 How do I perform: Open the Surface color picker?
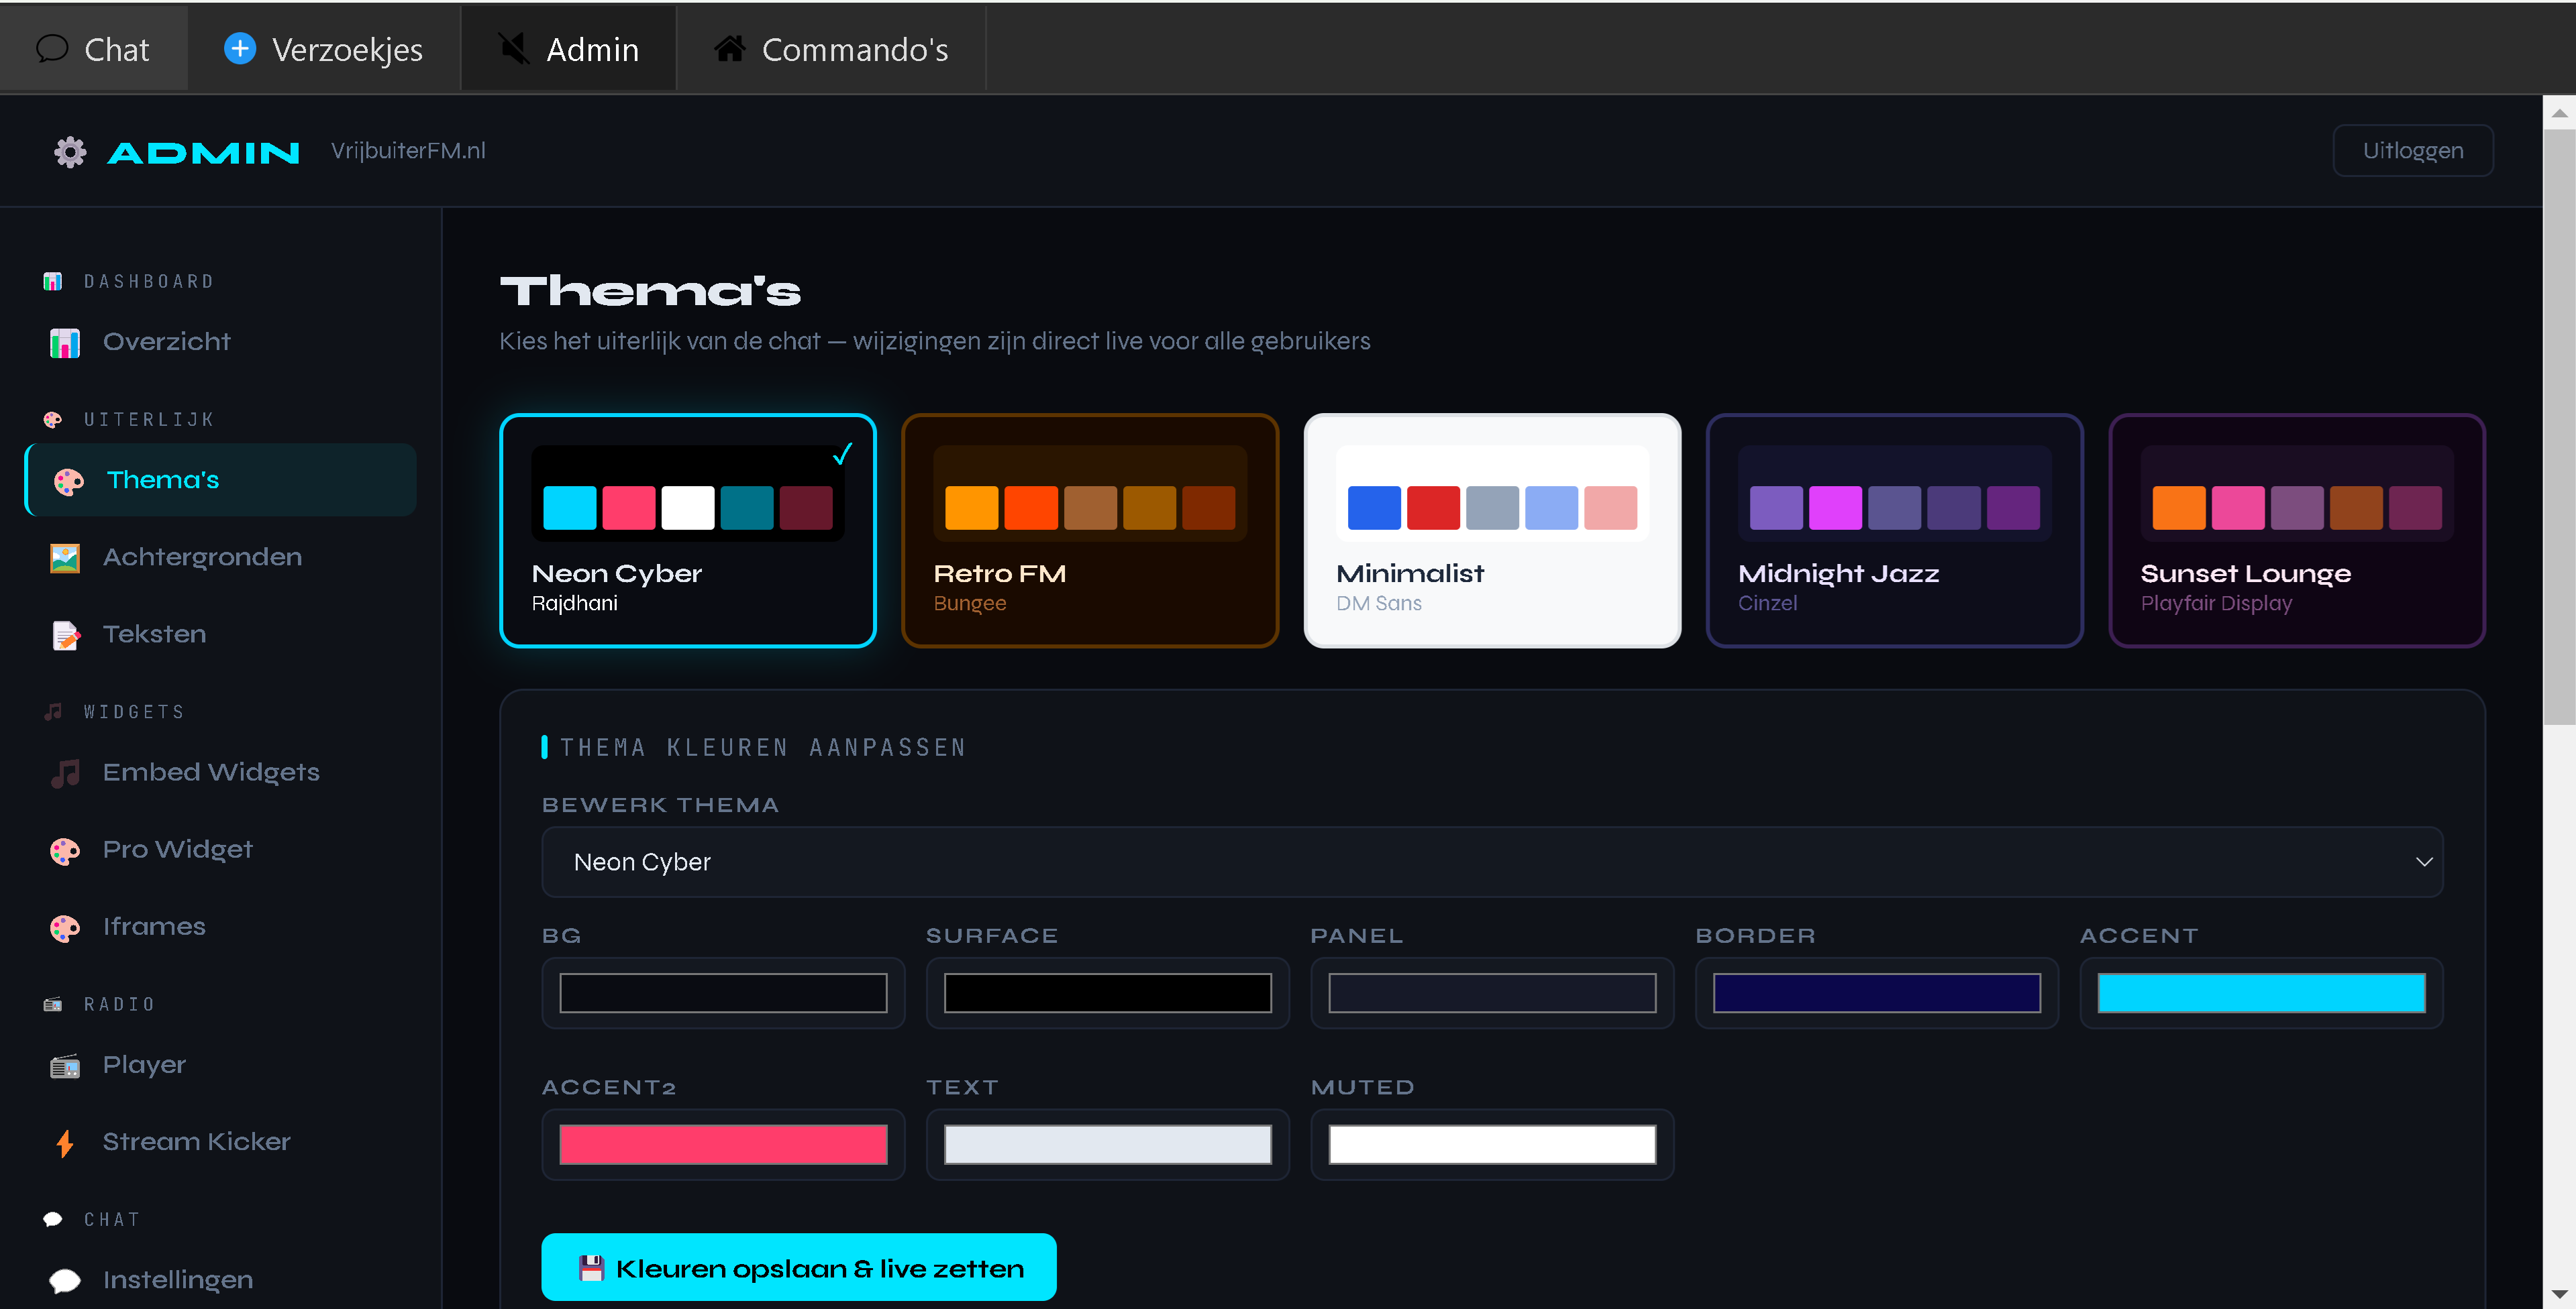pyautogui.click(x=1108, y=993)
